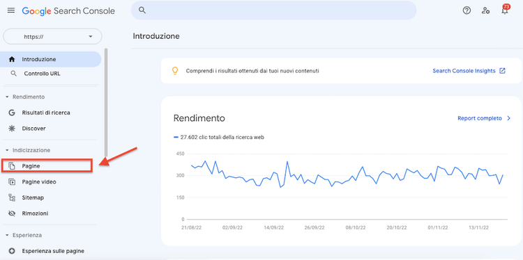This screenshot has width=523, height=260.
Task: Click the Rendimento card heading
Action: [199, 118]
